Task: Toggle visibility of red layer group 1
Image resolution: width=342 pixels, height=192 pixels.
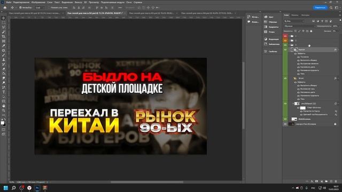Action: click(285, 36)
